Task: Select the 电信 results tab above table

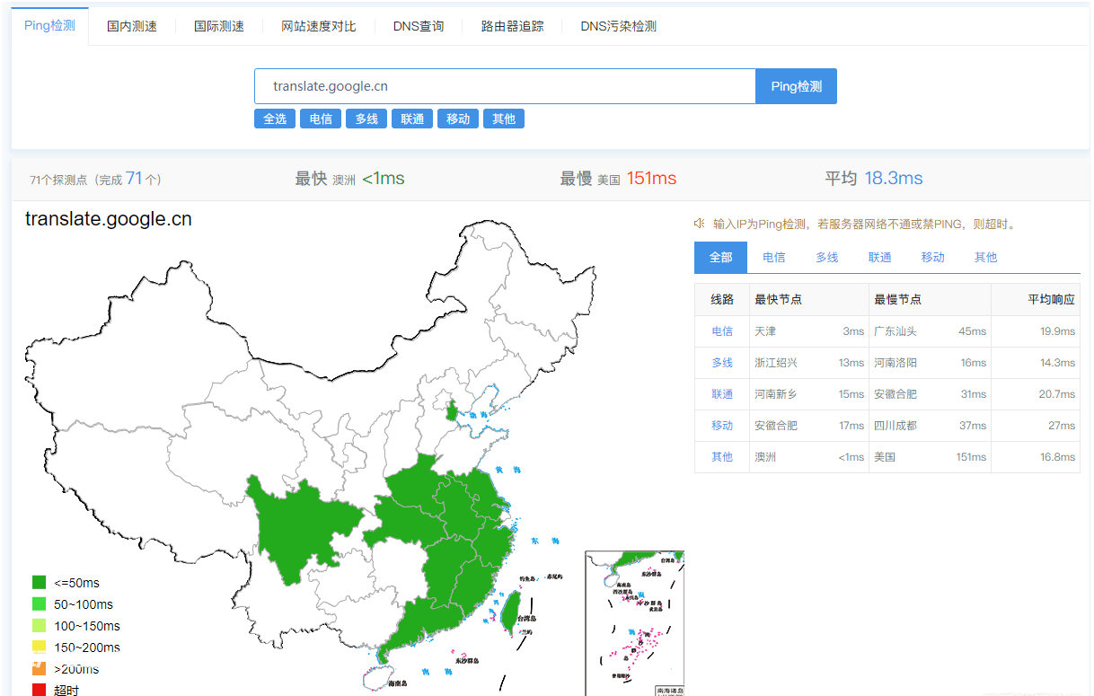Action: [x=774, y=257]
